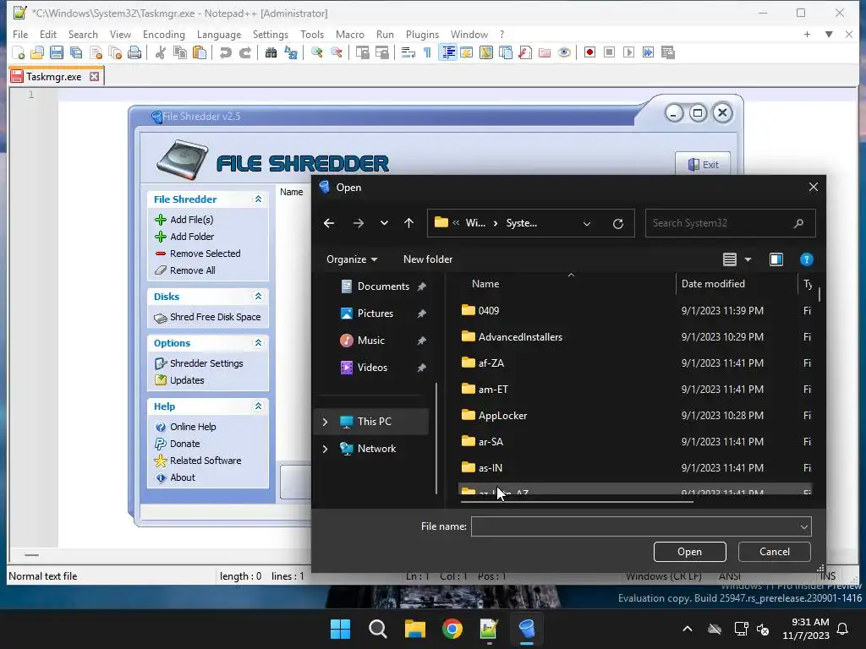Viewport: 866px width, 649px height.
Task: Click Donate in File Shredder Help section
Action: (184, 444)
